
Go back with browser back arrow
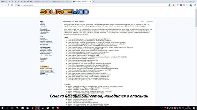(x=2, y=5)
